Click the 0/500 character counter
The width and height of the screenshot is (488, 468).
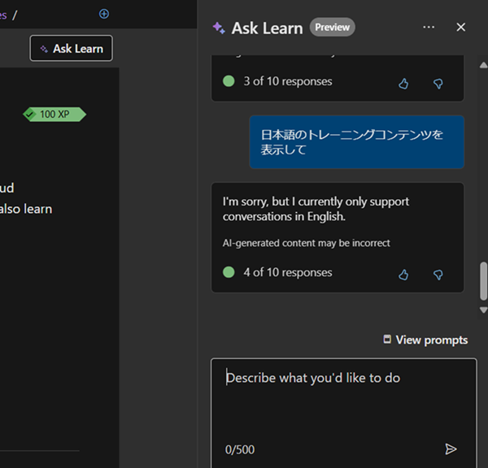click(240, 449)
